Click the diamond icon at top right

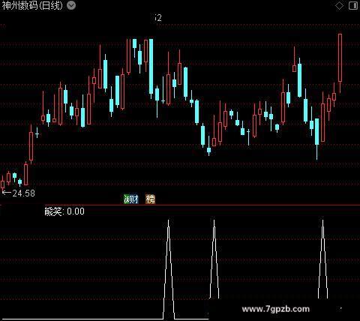(x=339, y=6)
